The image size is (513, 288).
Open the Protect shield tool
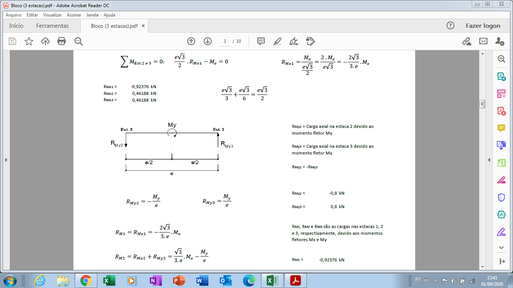[x=501, y=197]
